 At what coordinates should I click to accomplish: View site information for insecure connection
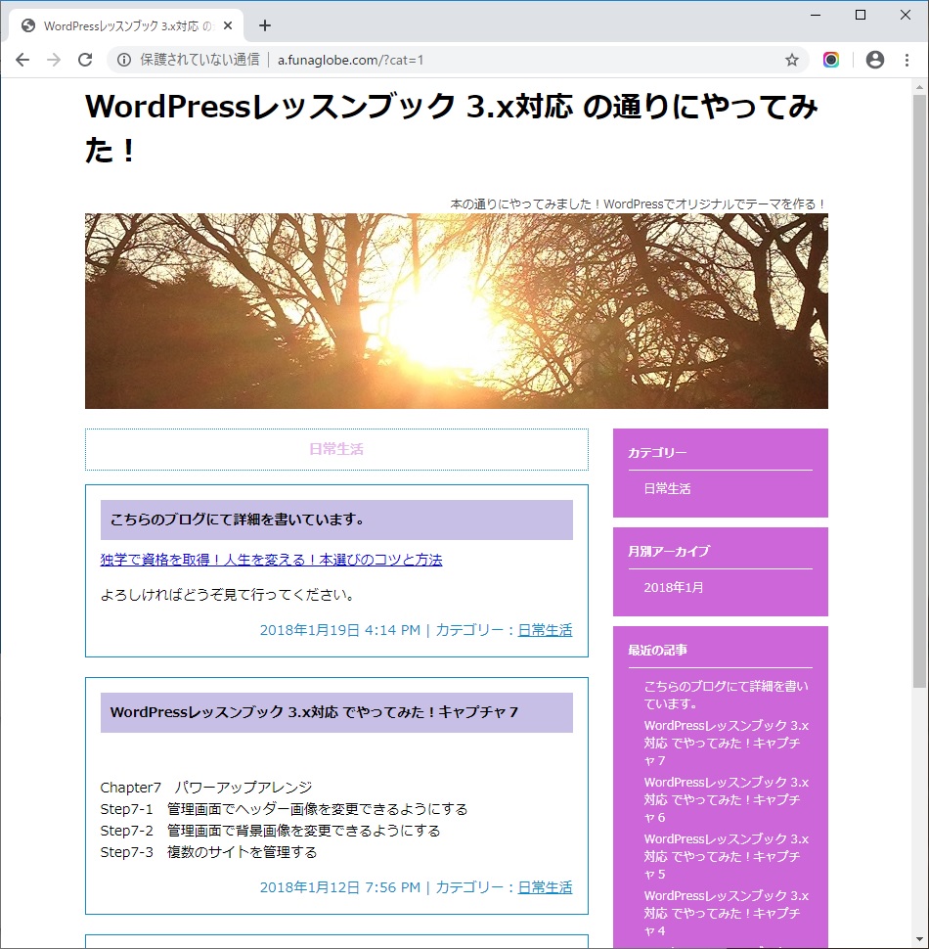point(124,60)
